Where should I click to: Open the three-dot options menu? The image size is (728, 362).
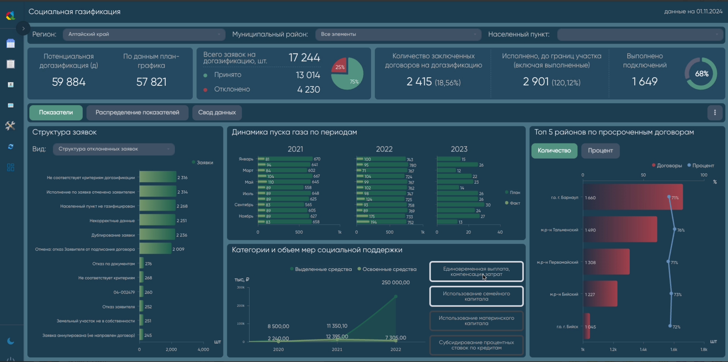[715, 113]
